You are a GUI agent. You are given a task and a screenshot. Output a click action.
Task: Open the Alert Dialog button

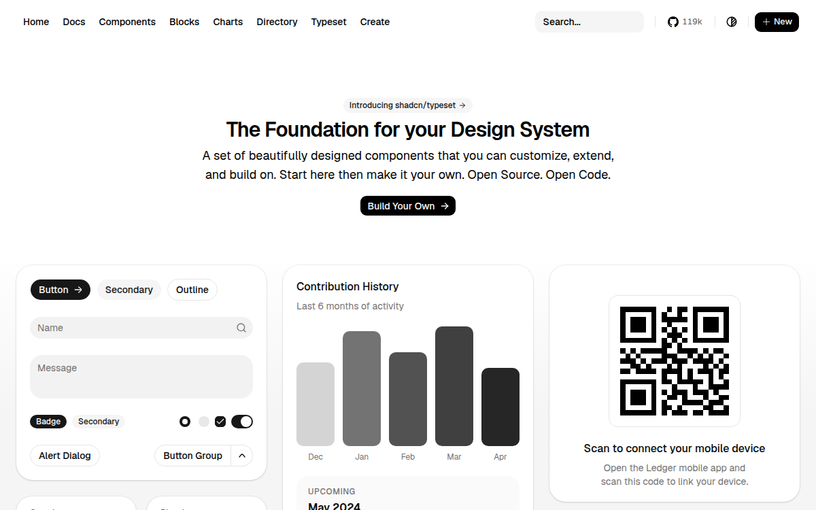pos(65,456)
